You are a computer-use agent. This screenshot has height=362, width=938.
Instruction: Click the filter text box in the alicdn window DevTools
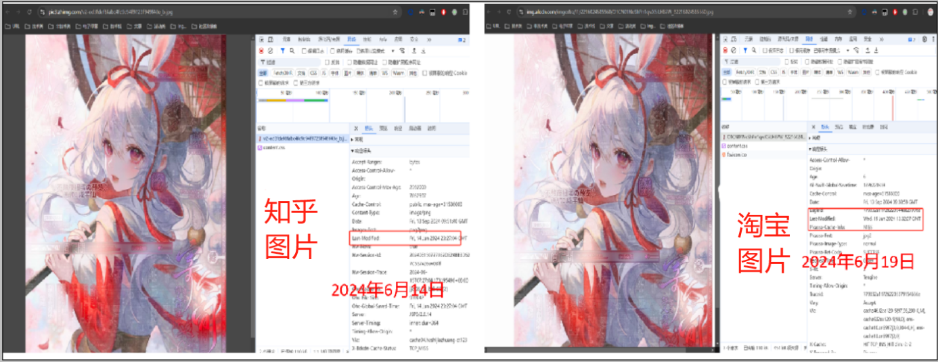tap(751, 62)
